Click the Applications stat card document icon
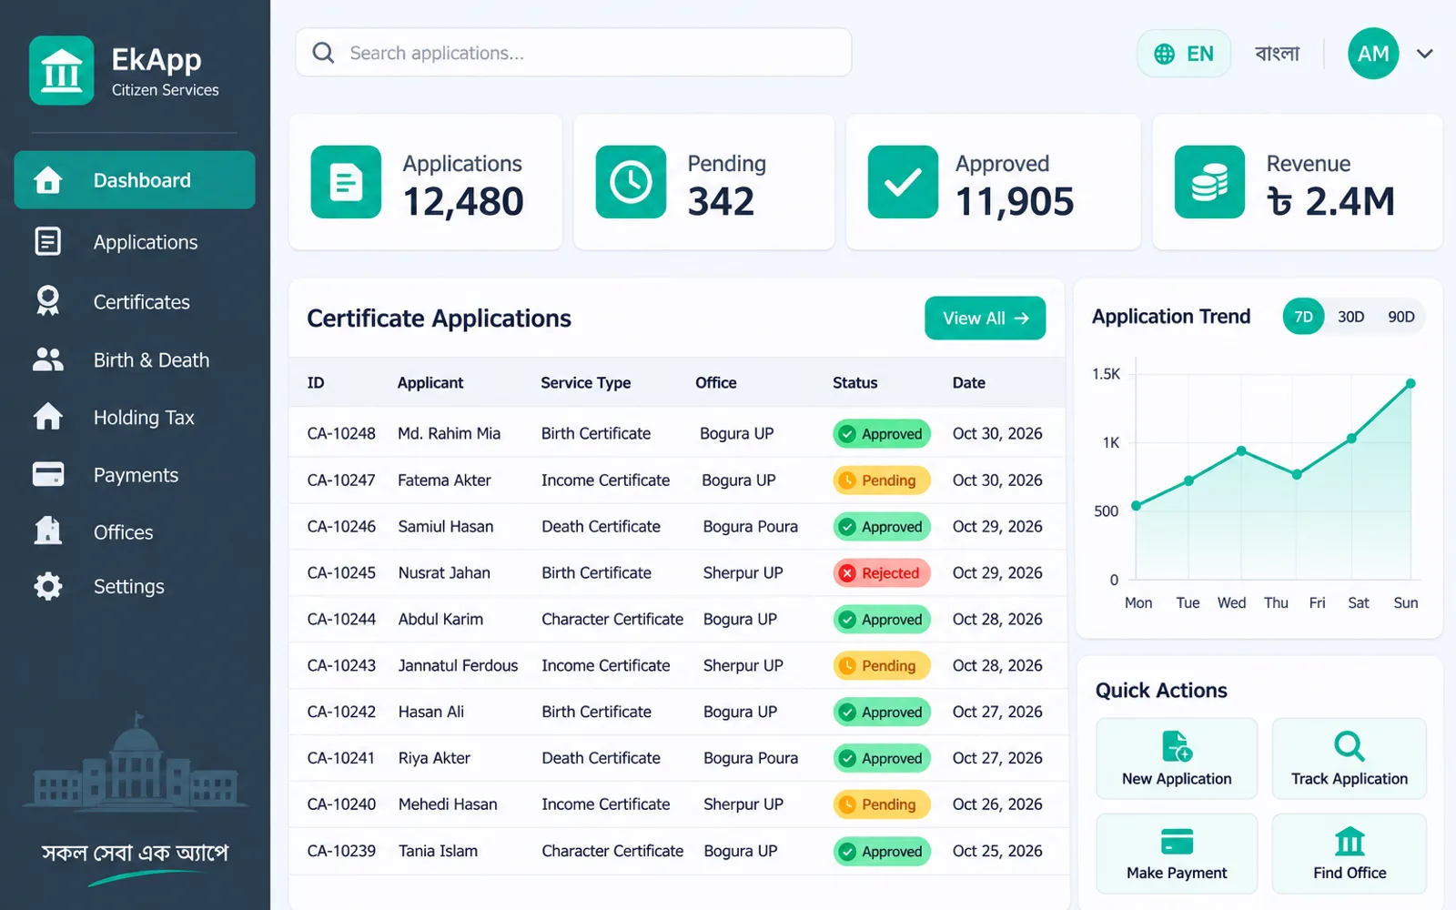The image size is (1456, 910). point(346,182)
